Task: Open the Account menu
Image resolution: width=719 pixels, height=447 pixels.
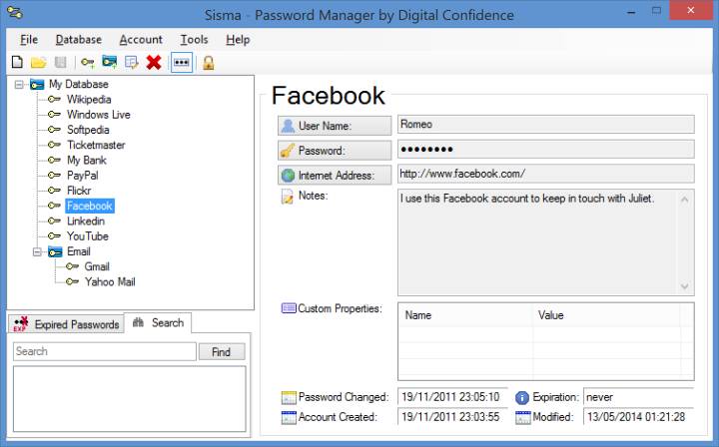Action: (x=140, y=40)
